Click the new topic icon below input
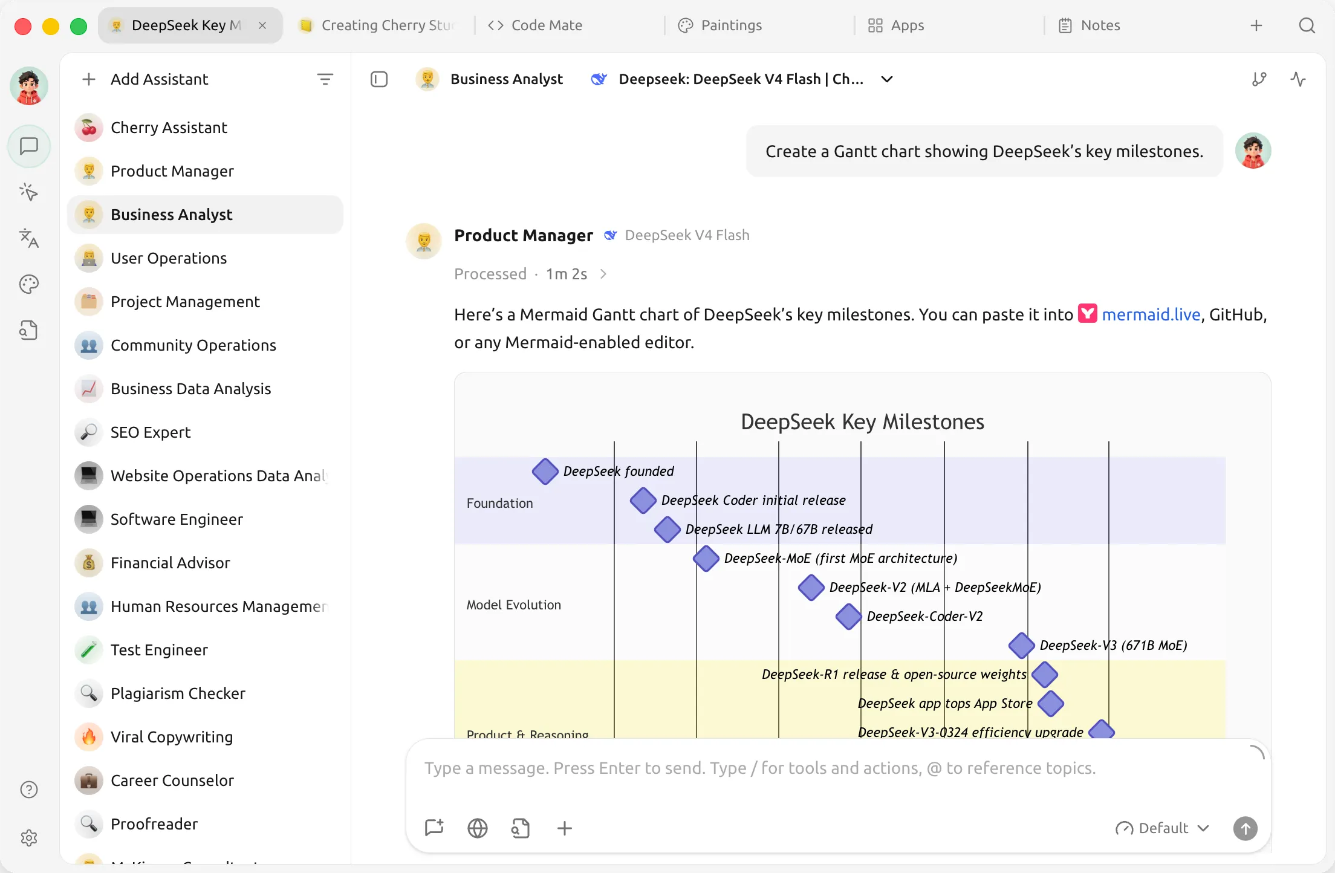The width and height of the screenshot is (1335, 873). click(434, 828)
